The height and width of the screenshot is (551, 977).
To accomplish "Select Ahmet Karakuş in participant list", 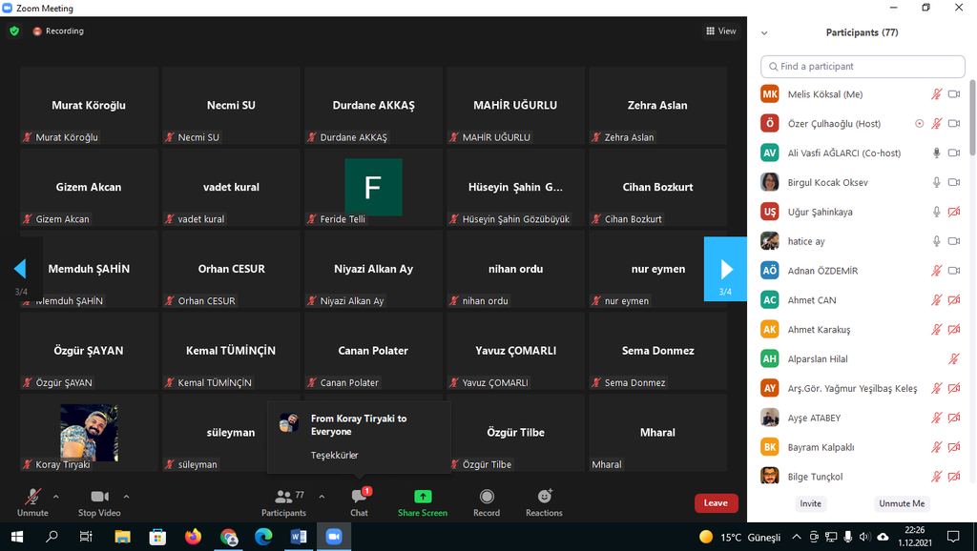I will point(863,329).
